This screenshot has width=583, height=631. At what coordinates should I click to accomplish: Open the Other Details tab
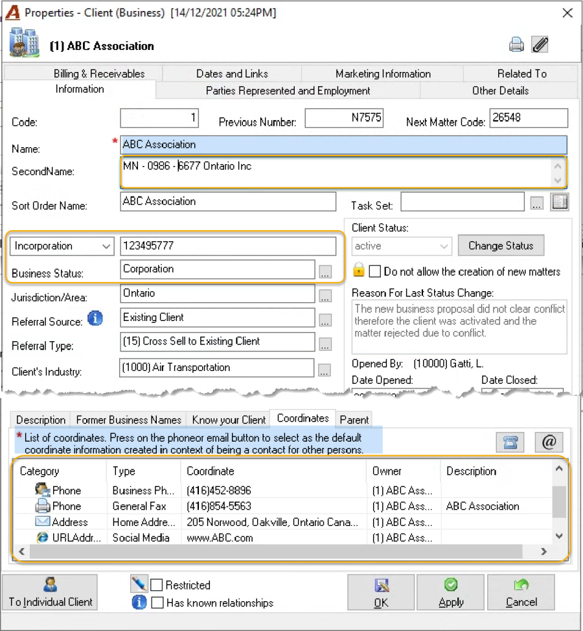[500, 91]
